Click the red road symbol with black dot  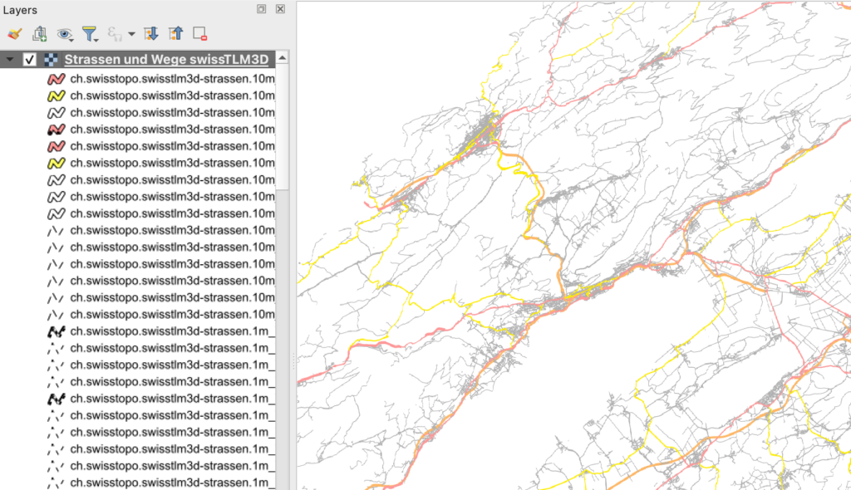pos(56,130)
